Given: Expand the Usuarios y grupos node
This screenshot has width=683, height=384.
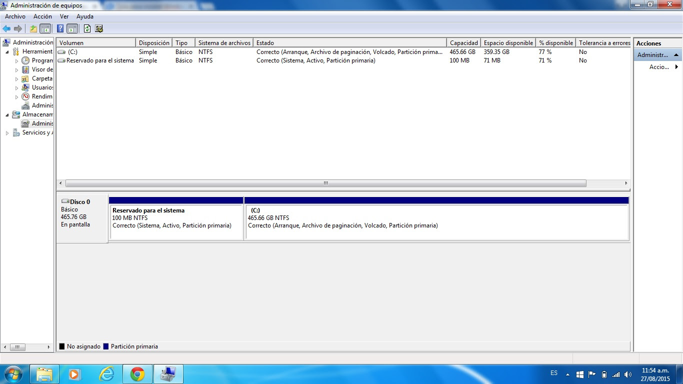Looking at the screenshot, I should click(x=16, y=87).
